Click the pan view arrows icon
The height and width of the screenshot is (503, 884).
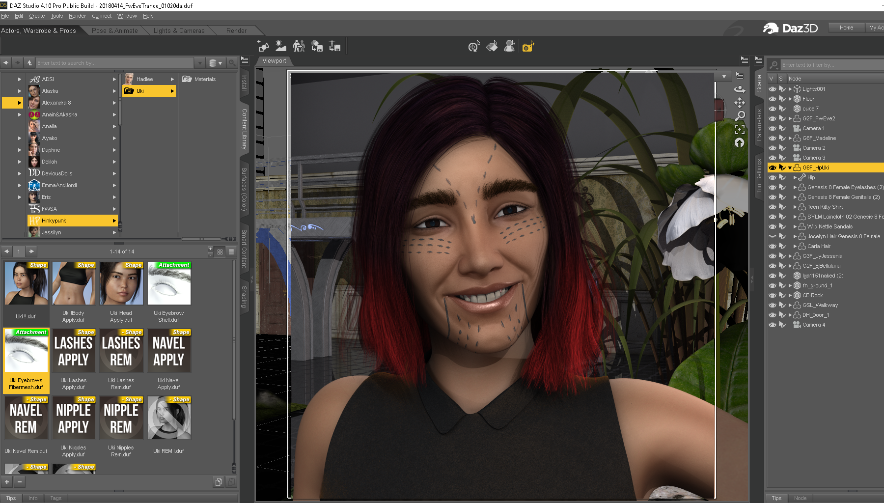[739, 103]
